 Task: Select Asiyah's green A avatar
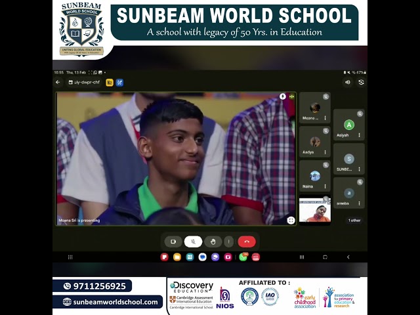point(349,125)
